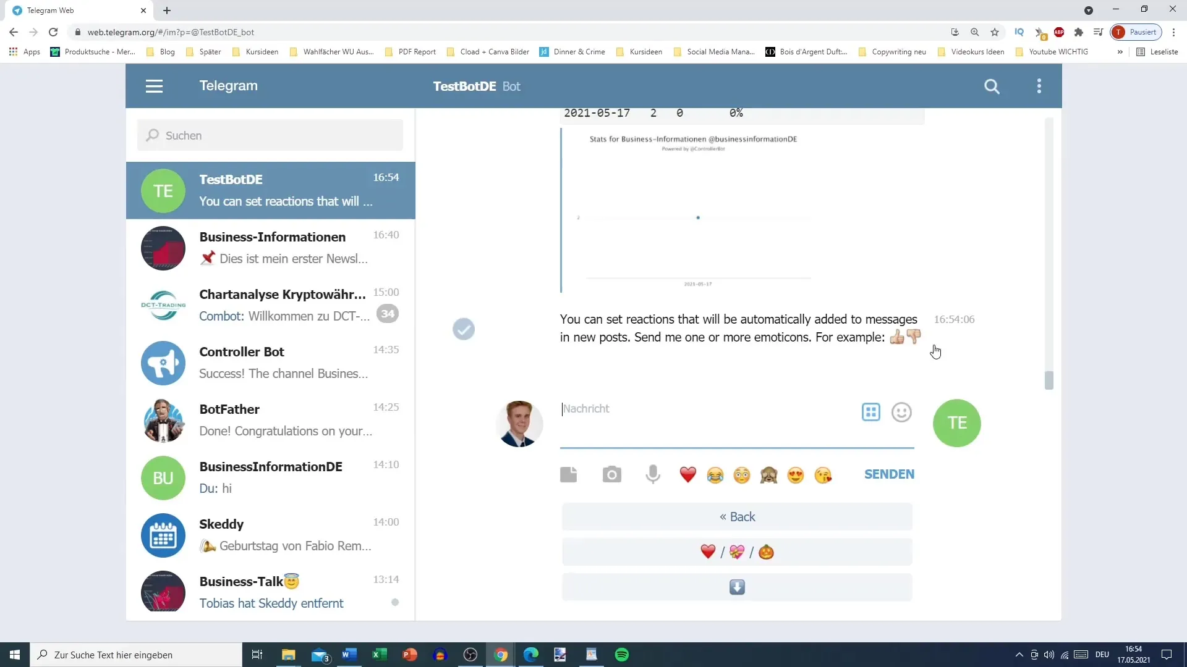Click the Back keyboard button
Viewport: 1187px width, 667px height.
click(737, 517)
